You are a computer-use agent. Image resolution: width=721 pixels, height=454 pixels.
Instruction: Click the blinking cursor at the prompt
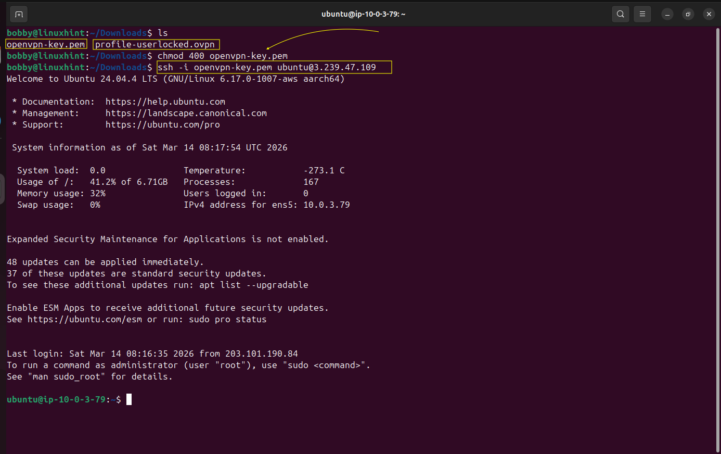tap(129, 399)
